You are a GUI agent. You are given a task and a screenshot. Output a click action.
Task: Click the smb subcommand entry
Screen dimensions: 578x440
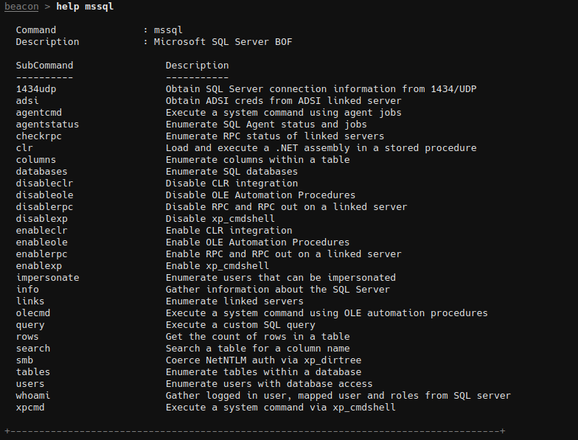24,360
